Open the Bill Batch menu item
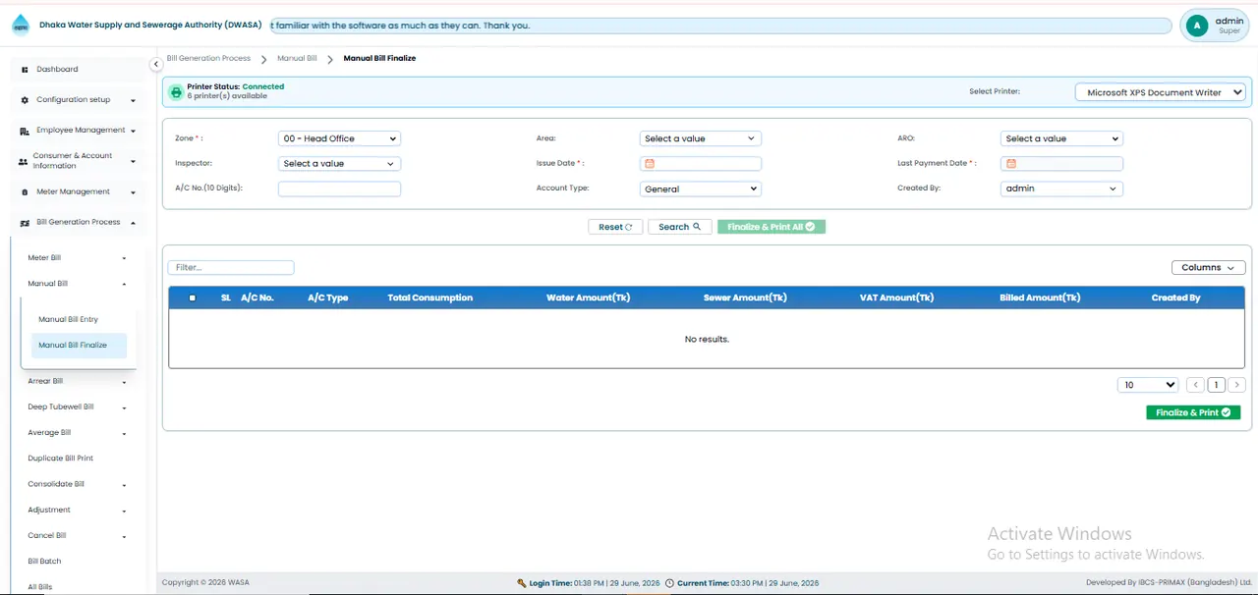 (x=44, y=562)
